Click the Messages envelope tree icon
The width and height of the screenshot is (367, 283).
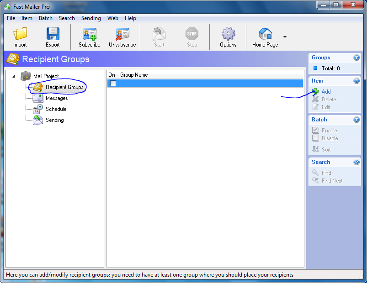pos(38,98)
